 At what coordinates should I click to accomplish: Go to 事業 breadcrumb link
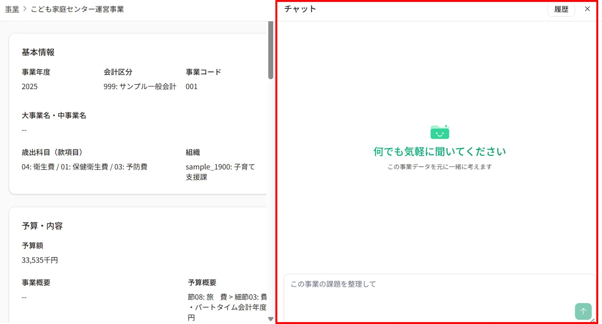[x=12, y=9]
